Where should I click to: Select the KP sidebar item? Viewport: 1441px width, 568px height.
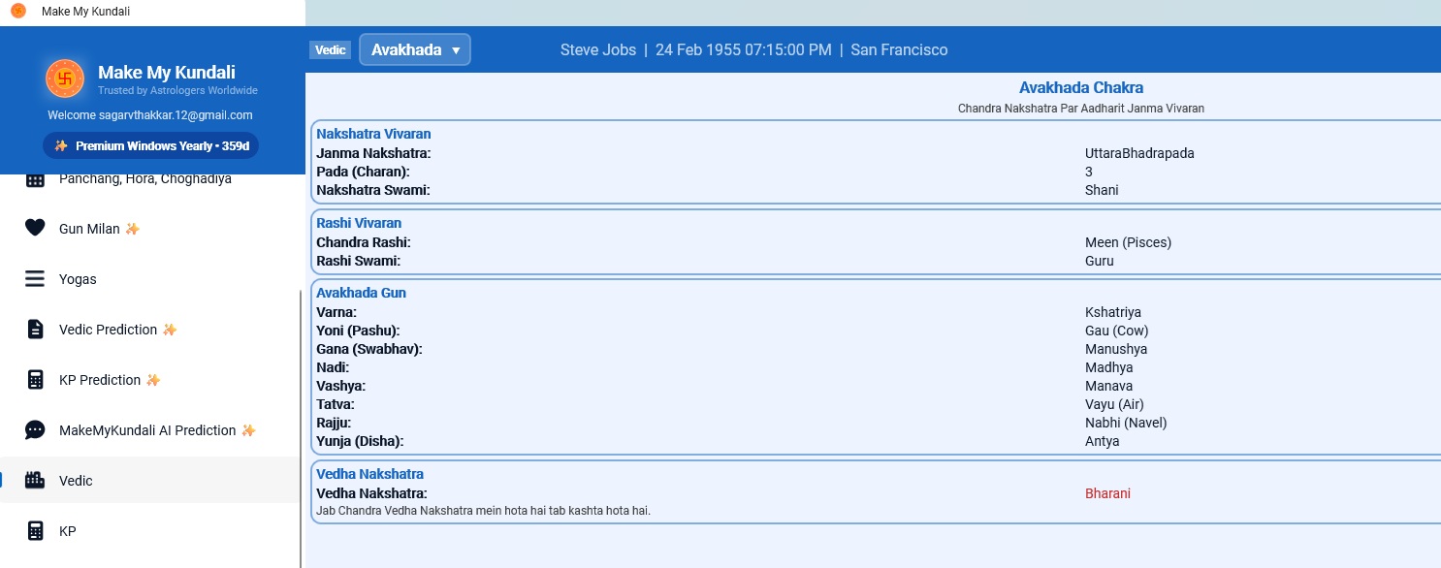tap(150, 531)
